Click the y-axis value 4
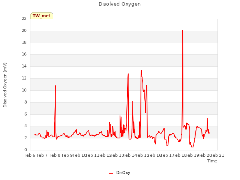Image resolution: width=240 pixels, height=180 pixels. [x=25, y=126]
